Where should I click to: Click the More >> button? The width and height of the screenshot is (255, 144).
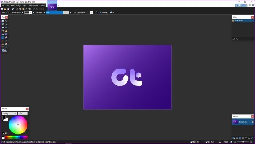pyautogui.click(x=23, y=113)
